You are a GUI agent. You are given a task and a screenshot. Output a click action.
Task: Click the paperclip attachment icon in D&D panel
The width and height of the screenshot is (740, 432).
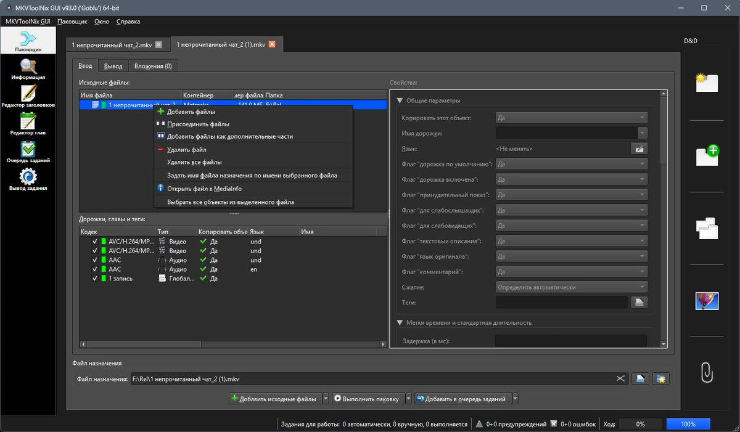pyautogui.click(x=707, y=373)
